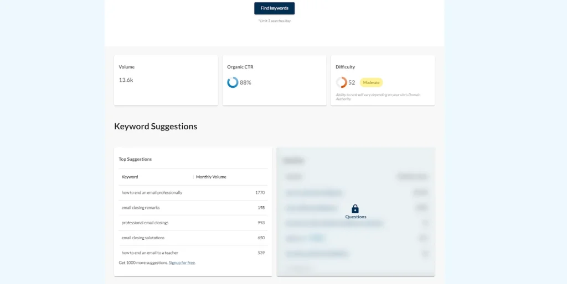This screenshot has width=567, height=284.
Task: Click the 88% Organic CTR value
Action: point(245,82)
